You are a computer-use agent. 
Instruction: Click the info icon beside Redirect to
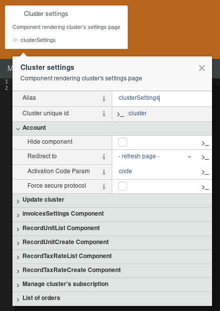(x=104, y=157)
